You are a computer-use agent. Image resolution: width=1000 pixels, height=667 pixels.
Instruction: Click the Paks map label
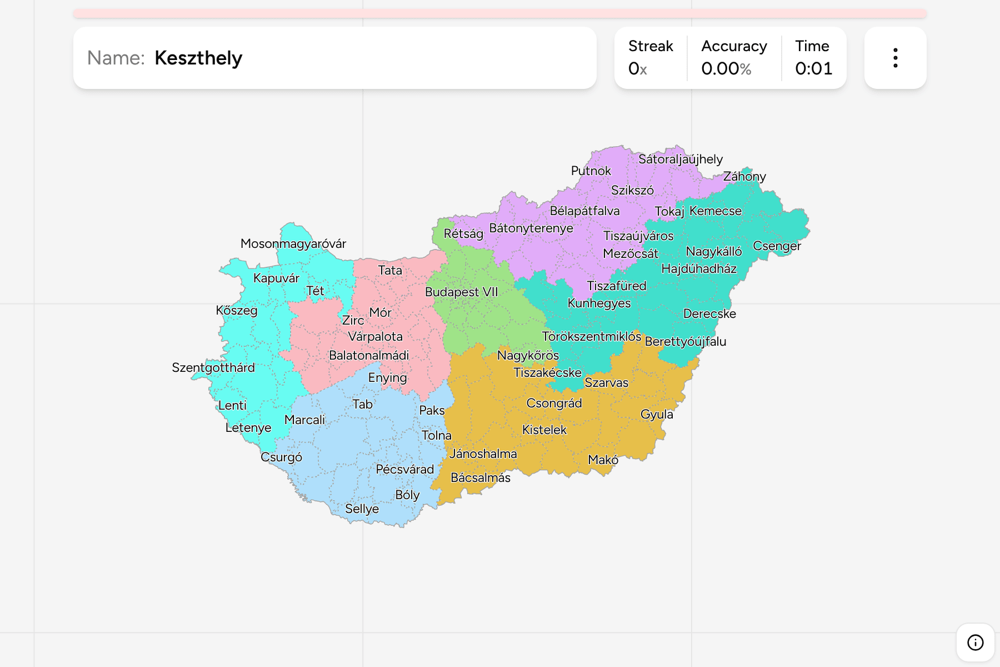point(432,410)
